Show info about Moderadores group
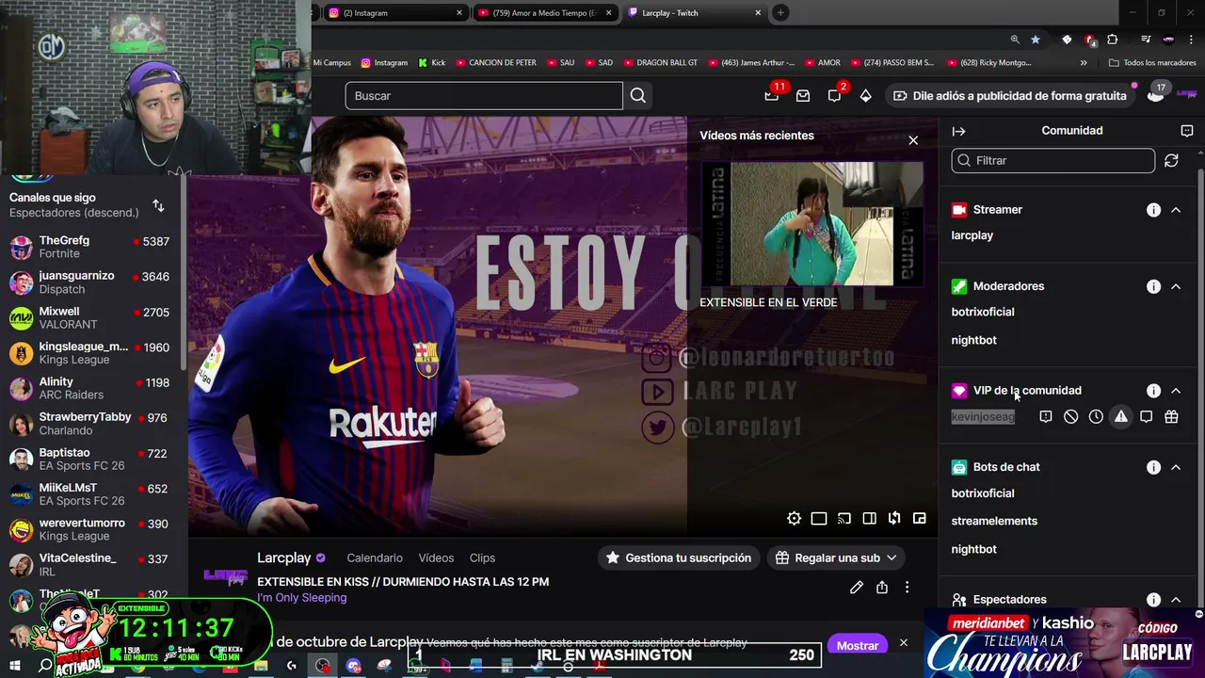The height and width of the screenshot is (678, 1205). (1153, 286)
